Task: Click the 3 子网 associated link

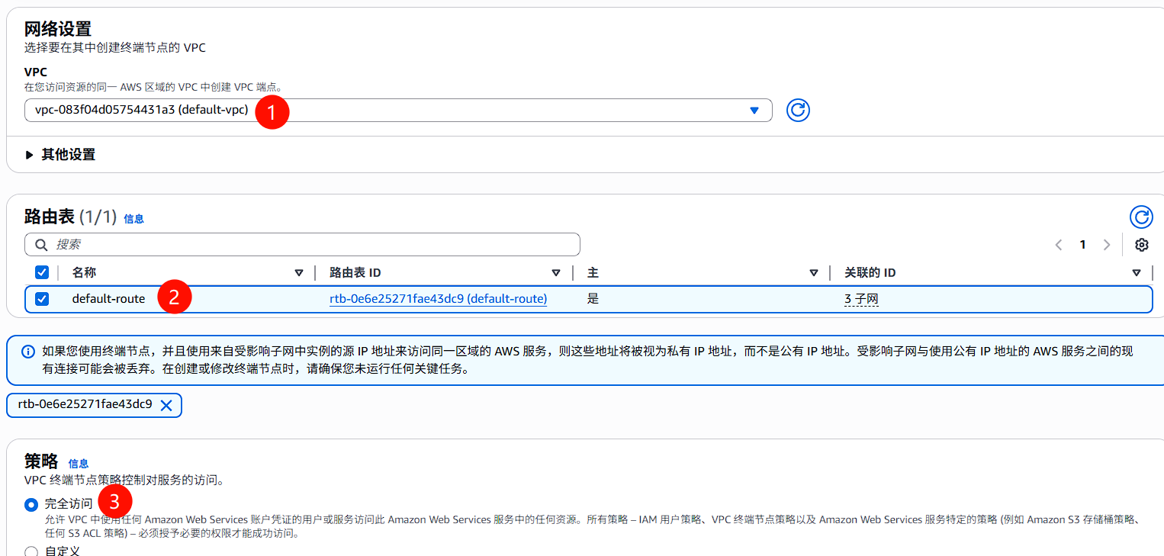Action: pyautogui.click(x=861, y=299)
